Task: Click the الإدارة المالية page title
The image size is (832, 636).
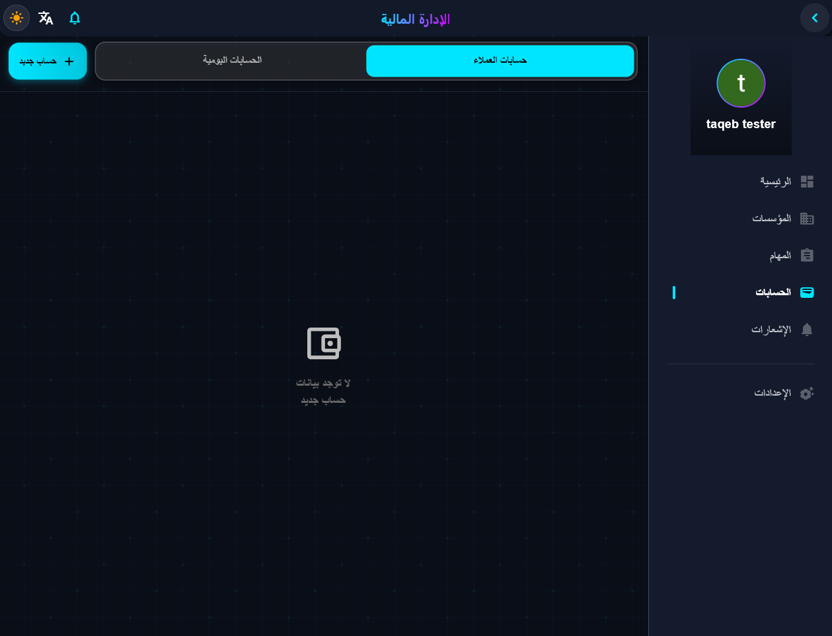Action: (416, 19)
